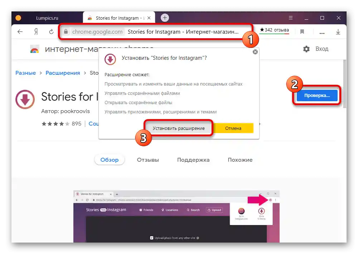The image size is (358, 254).
Task: Click the address bar showing chrome.google.com
Action: tap(155, 32)
